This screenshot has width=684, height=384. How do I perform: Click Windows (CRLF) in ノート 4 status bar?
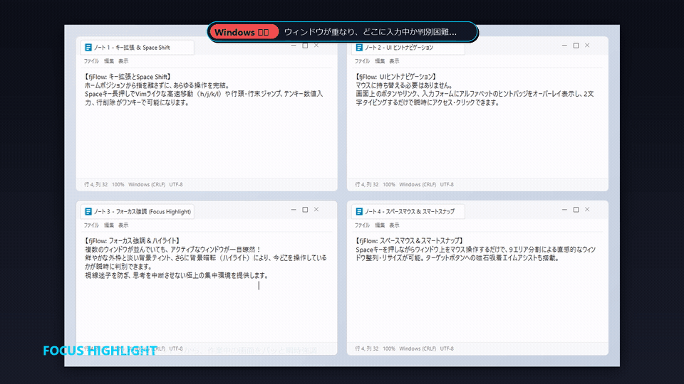coord(418,348)
